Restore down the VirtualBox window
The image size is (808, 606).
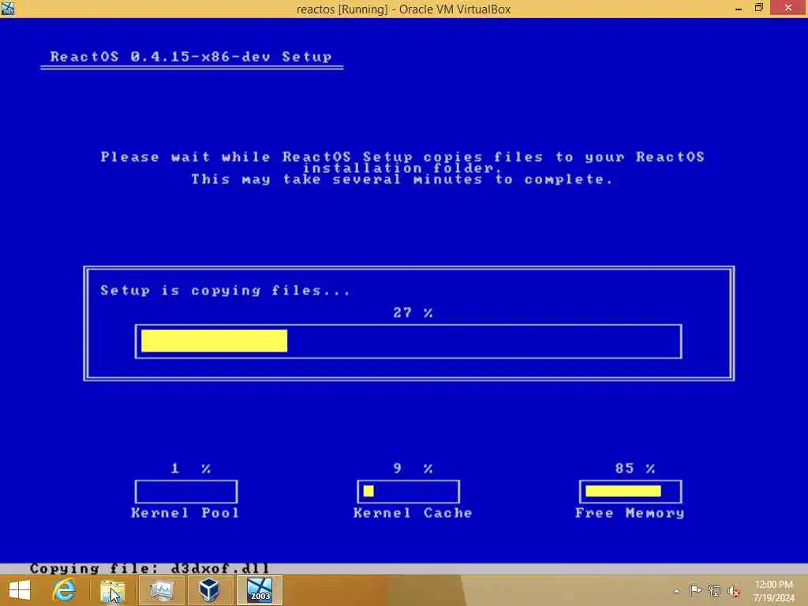point(758,8)
